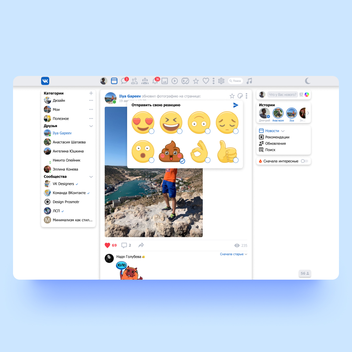Add your story via Дмитрий avatar

point(264,113)
